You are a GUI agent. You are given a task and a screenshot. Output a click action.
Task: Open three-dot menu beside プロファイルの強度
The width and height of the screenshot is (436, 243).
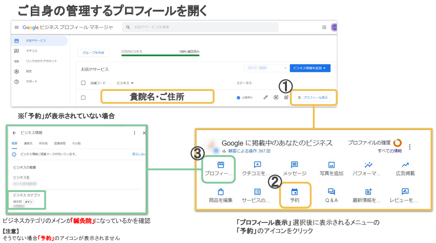click(x=410, y=147)
